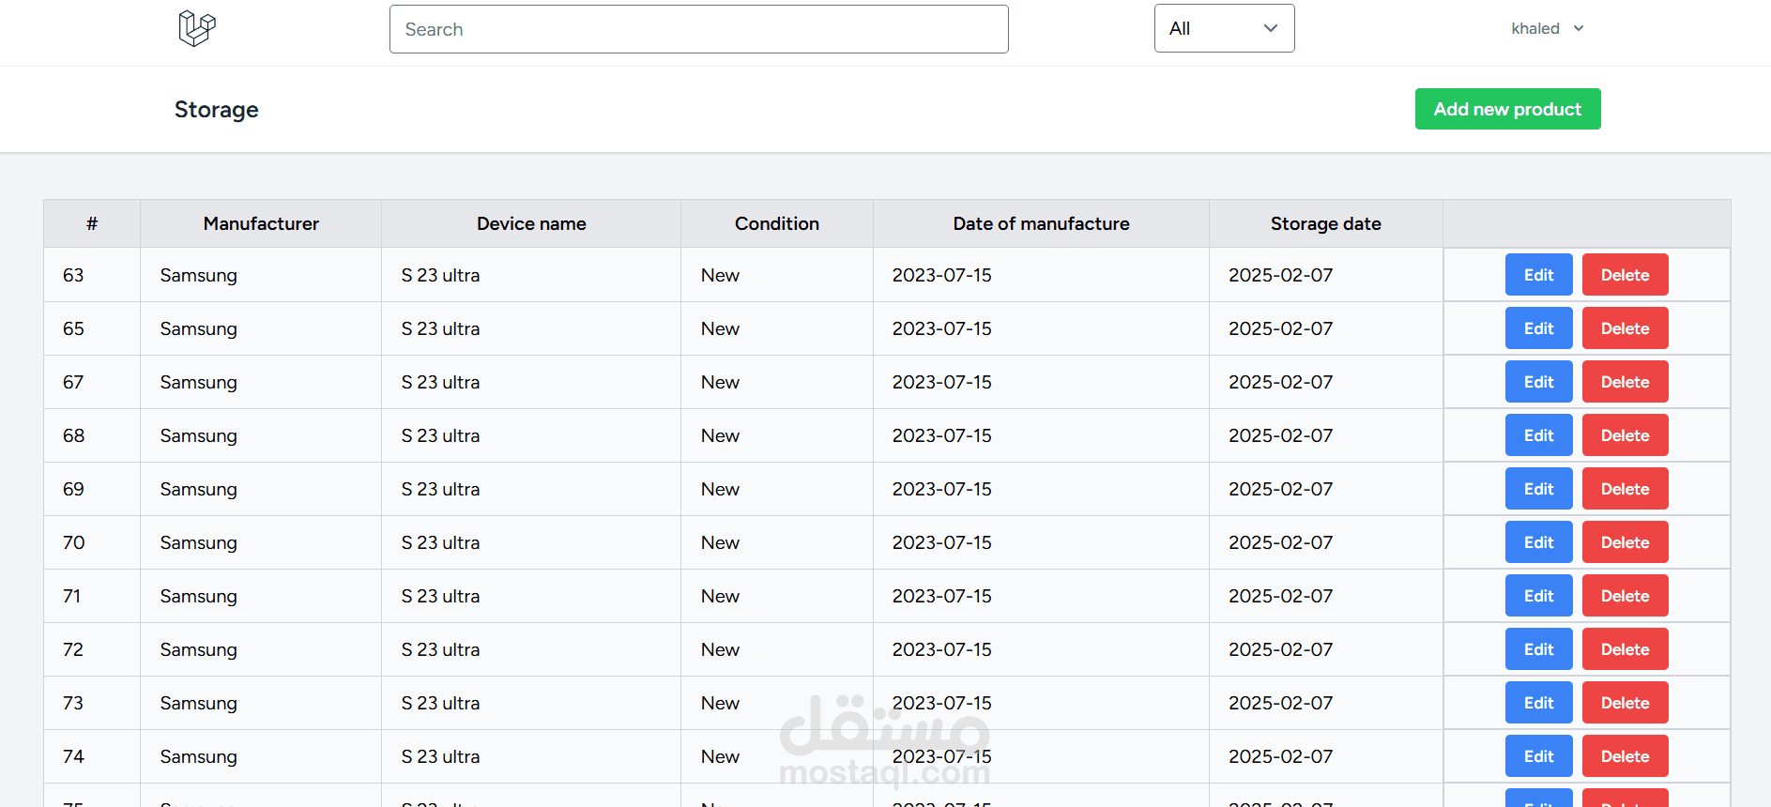Edit the product in row 72

pos(1538,649)
